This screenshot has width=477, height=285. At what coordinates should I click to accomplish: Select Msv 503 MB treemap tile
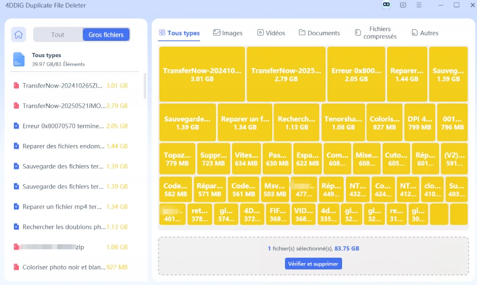(274, 190)
